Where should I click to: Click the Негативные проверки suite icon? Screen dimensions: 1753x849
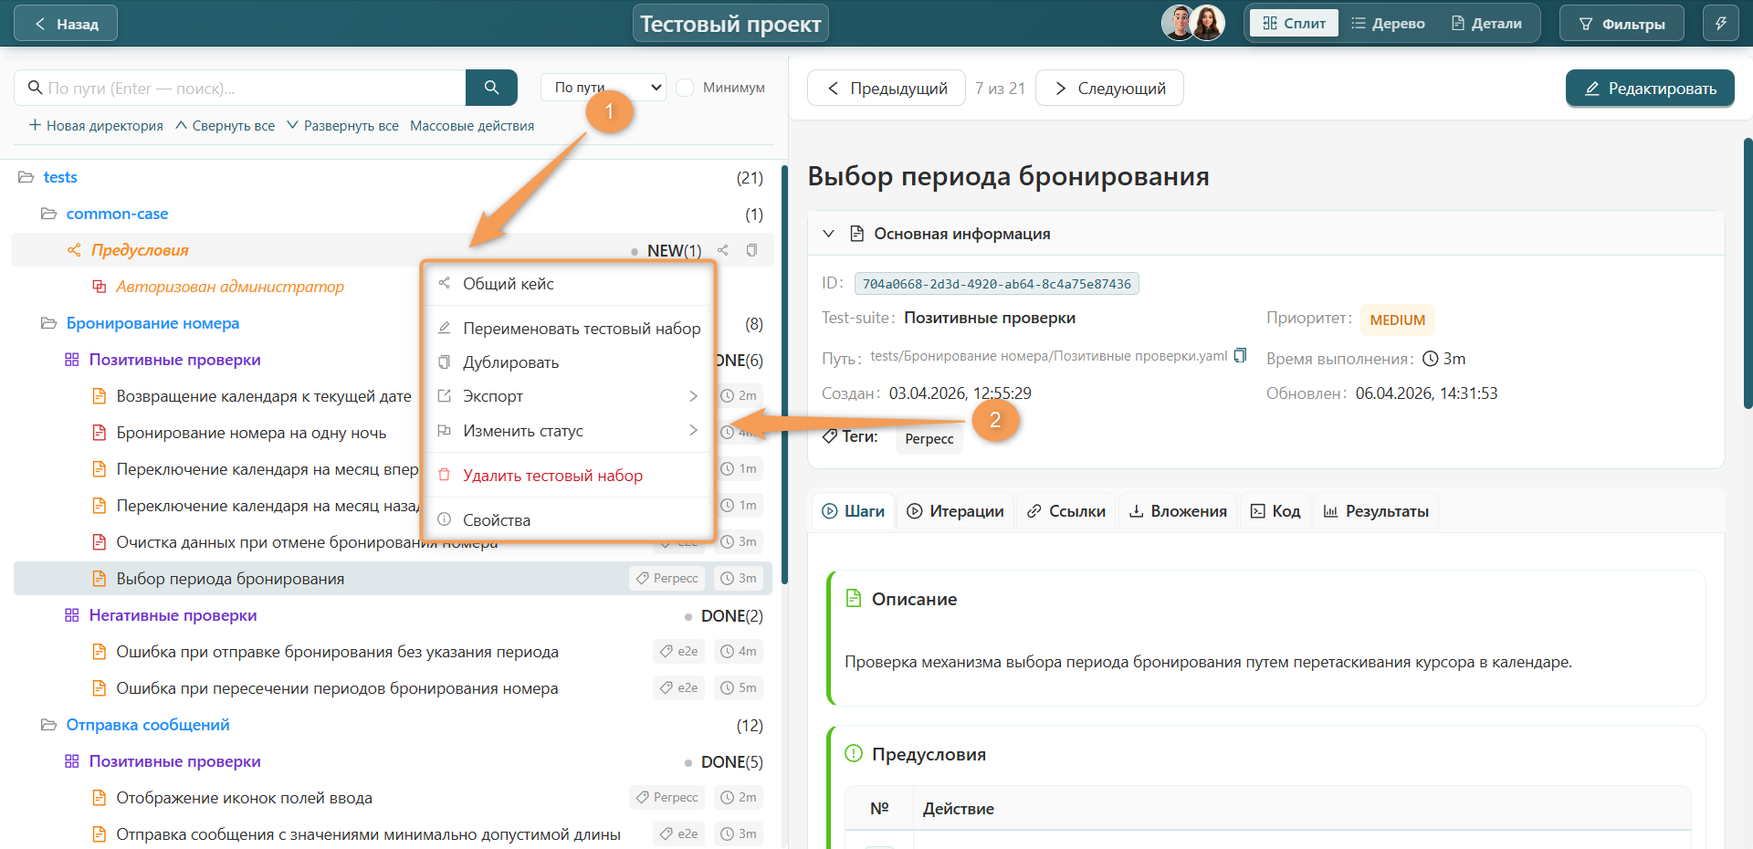(x=72, y=615)
